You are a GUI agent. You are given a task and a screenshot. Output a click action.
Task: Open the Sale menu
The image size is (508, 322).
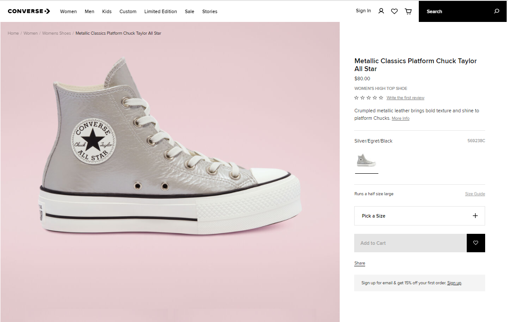tap(189, 11)
